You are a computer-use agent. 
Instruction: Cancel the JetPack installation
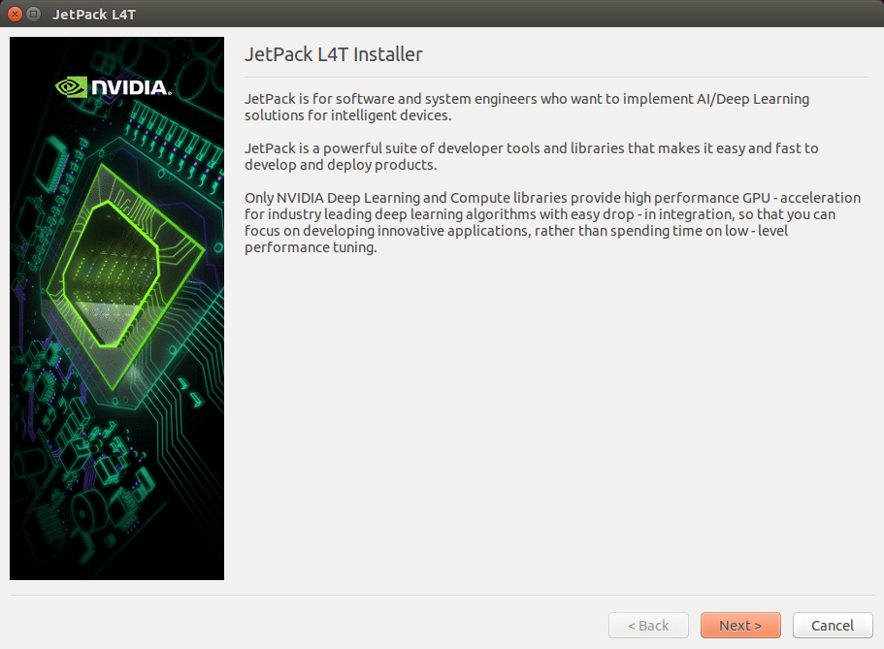pyautogui.click(x=833, y=626)
